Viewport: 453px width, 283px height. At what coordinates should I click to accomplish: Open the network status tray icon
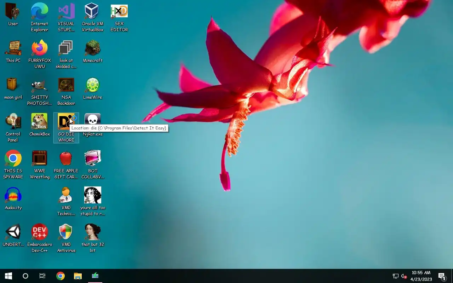click(396, 276)
